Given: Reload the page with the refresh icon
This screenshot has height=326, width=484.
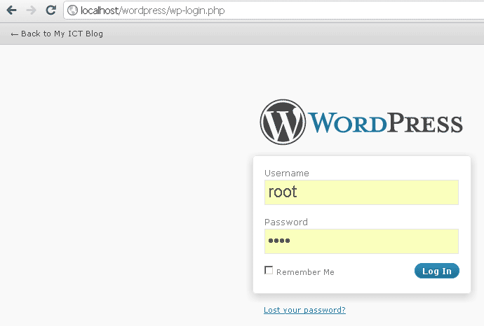Looking at the screenshot, I should [51, 10].
